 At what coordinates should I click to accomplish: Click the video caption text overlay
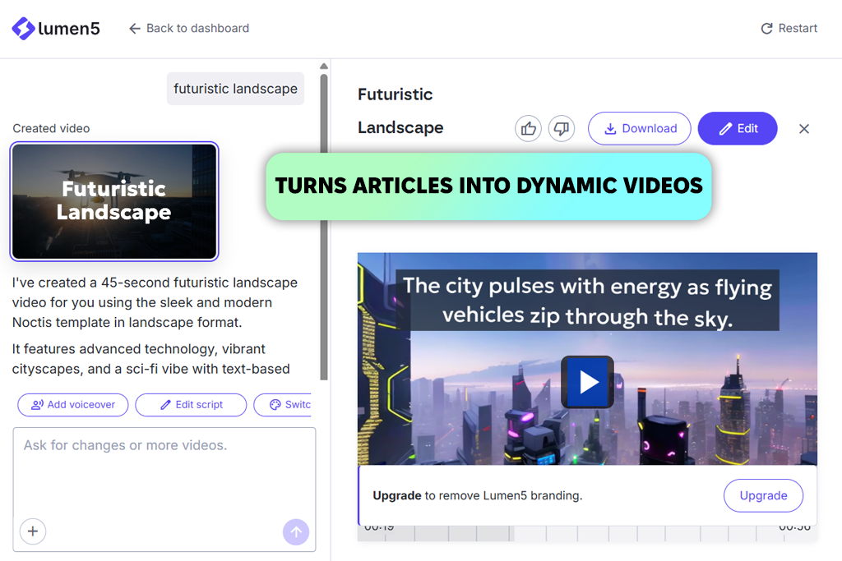[587, 301]
